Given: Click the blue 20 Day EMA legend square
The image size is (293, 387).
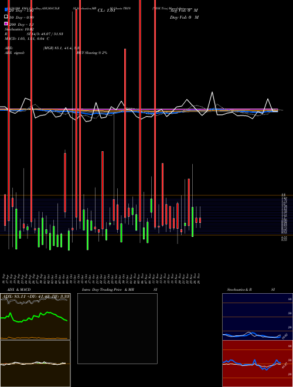Looking at the screenshot, I should (6, 10).
